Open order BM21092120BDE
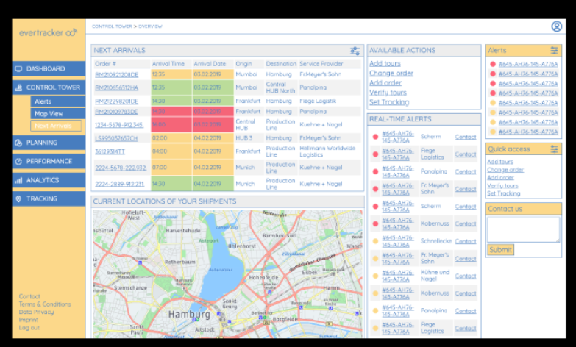576x347 pixels. [116, 74]
